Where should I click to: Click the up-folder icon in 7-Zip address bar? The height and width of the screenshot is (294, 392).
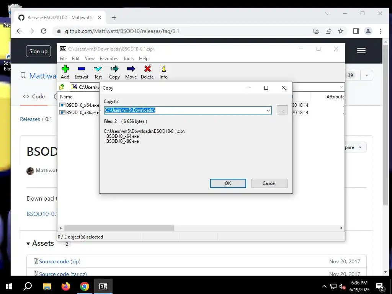(62, 87)
